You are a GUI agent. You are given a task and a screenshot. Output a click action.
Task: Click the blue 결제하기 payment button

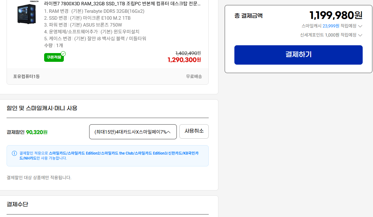[298, 55]
